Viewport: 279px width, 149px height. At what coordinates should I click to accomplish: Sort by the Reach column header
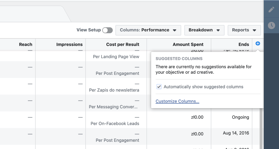click(26, 44)
